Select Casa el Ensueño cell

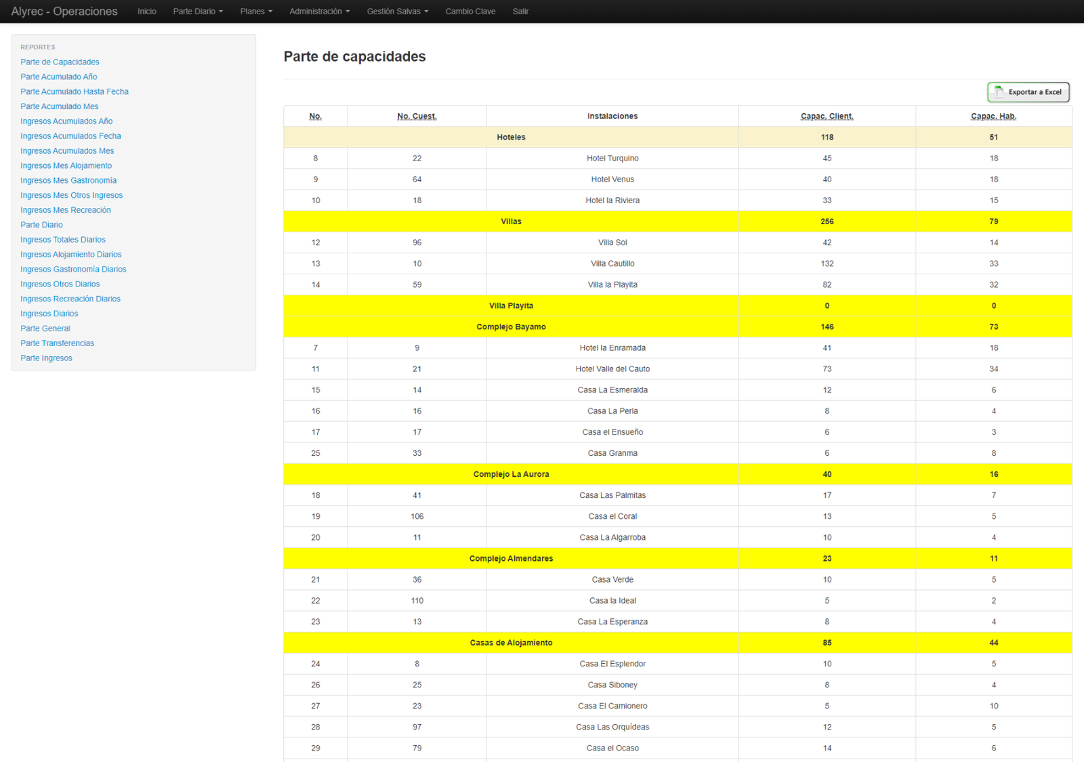(612, 432)
